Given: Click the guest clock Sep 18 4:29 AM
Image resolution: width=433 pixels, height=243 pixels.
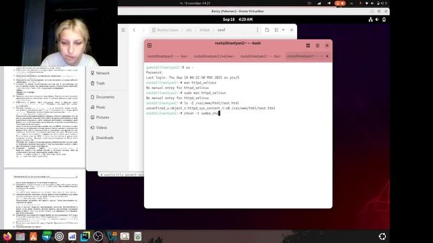Looking at the screenshot, I should 237,20.
